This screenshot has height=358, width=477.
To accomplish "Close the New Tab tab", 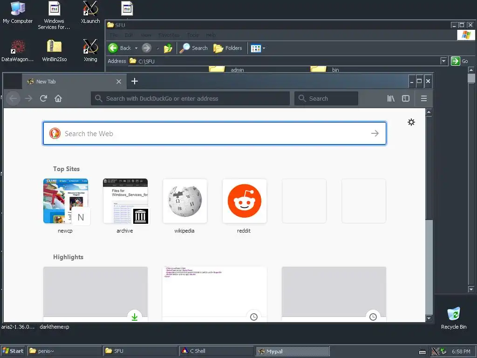I will (119, 82).
